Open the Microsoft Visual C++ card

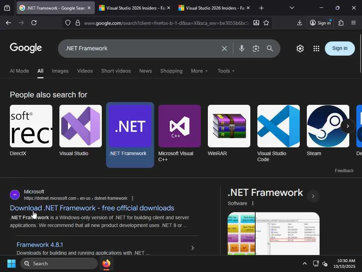(179, 134)
